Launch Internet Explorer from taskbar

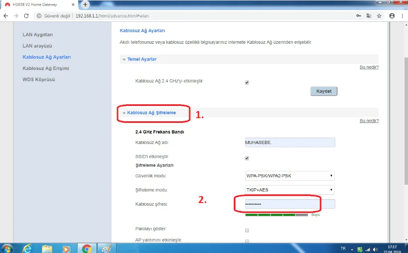27,249
